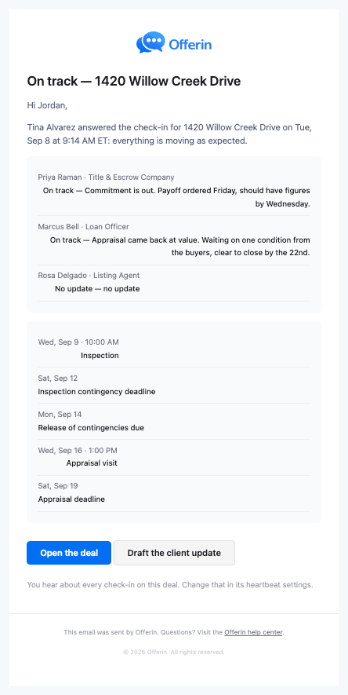Click the payoff ordered Friday status text
Screen dimensions: 348x695
click(x=176, y=197)
